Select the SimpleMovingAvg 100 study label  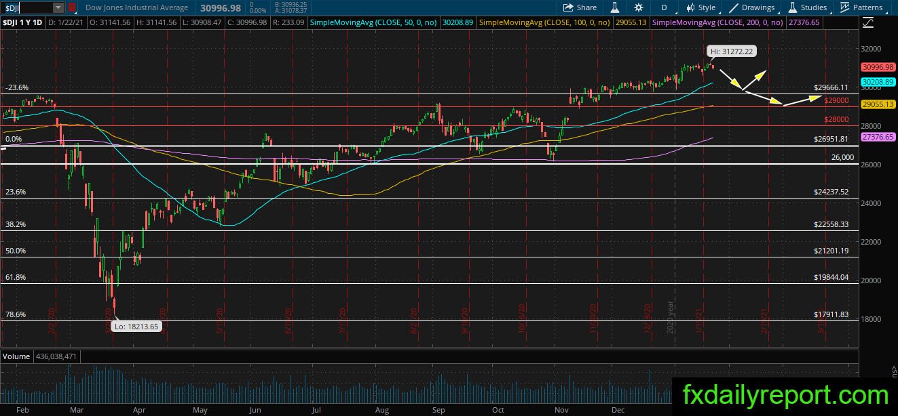(x=546, y=22)
